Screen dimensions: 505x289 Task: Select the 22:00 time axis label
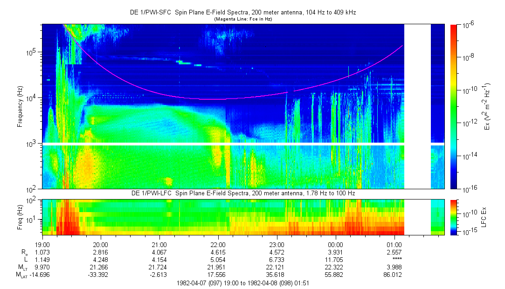point(218,244)
